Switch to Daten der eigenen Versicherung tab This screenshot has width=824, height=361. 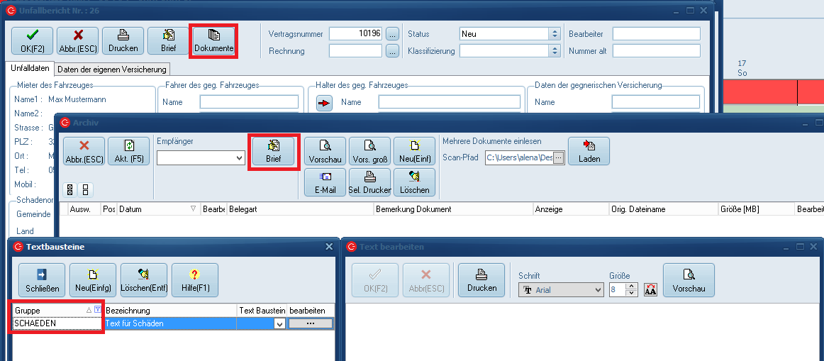pos(112,70)
